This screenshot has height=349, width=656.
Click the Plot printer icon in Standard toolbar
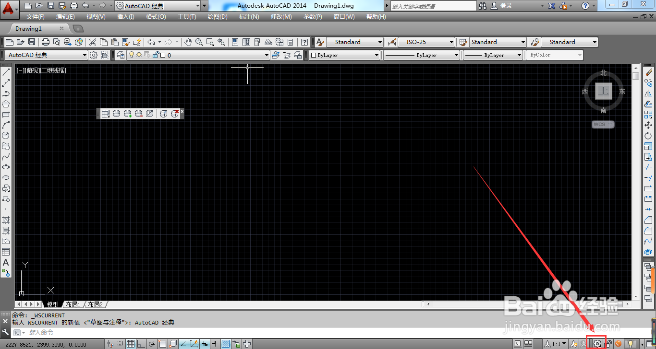point(46,42)
